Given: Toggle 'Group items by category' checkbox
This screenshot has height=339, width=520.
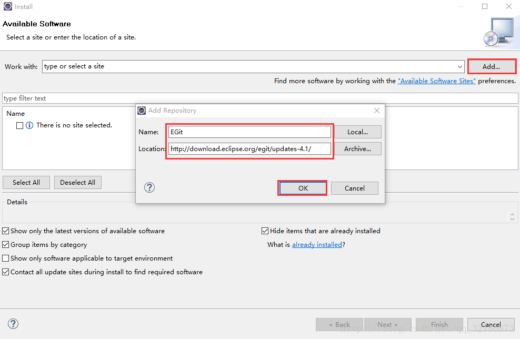Looking at the screenshot, I should [x=6, y=244].
